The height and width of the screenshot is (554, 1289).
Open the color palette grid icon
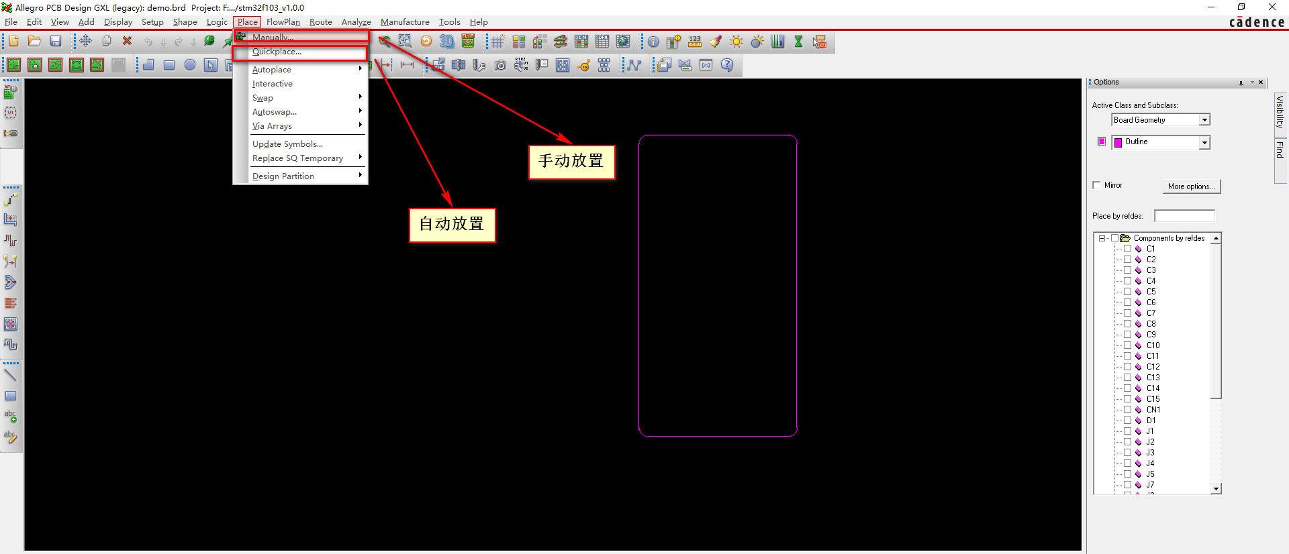pyautogui.click(x=519, y=42)
